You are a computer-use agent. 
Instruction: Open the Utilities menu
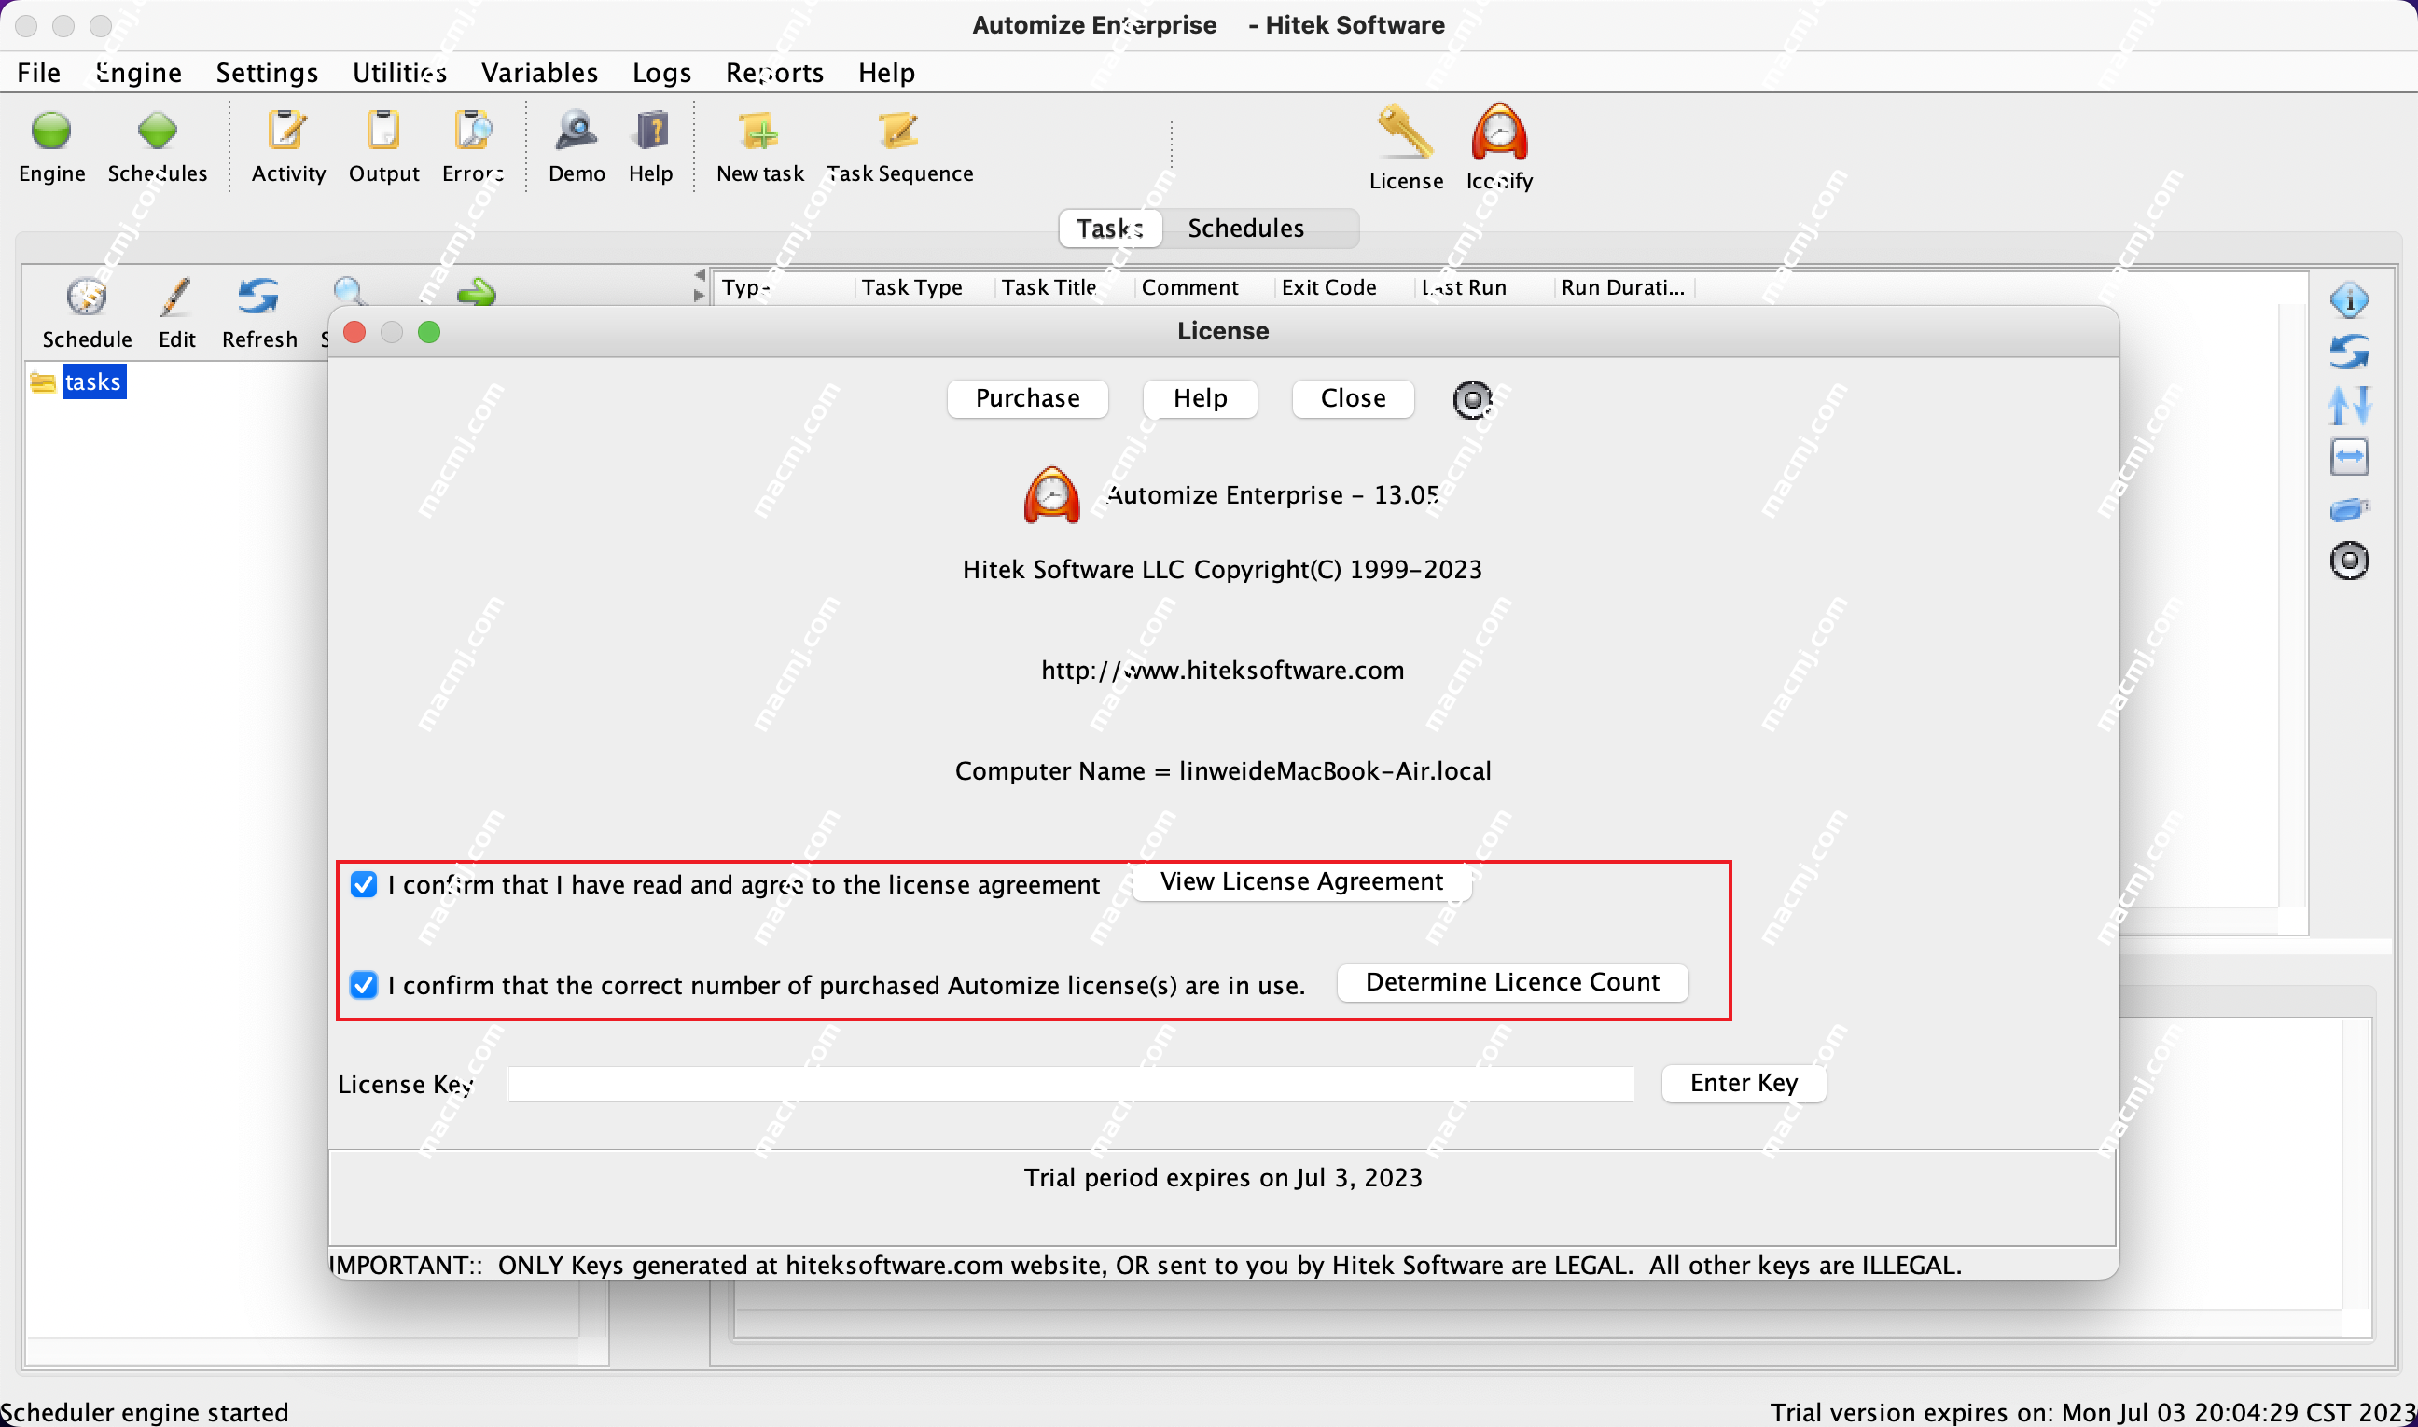pos(399,72)
